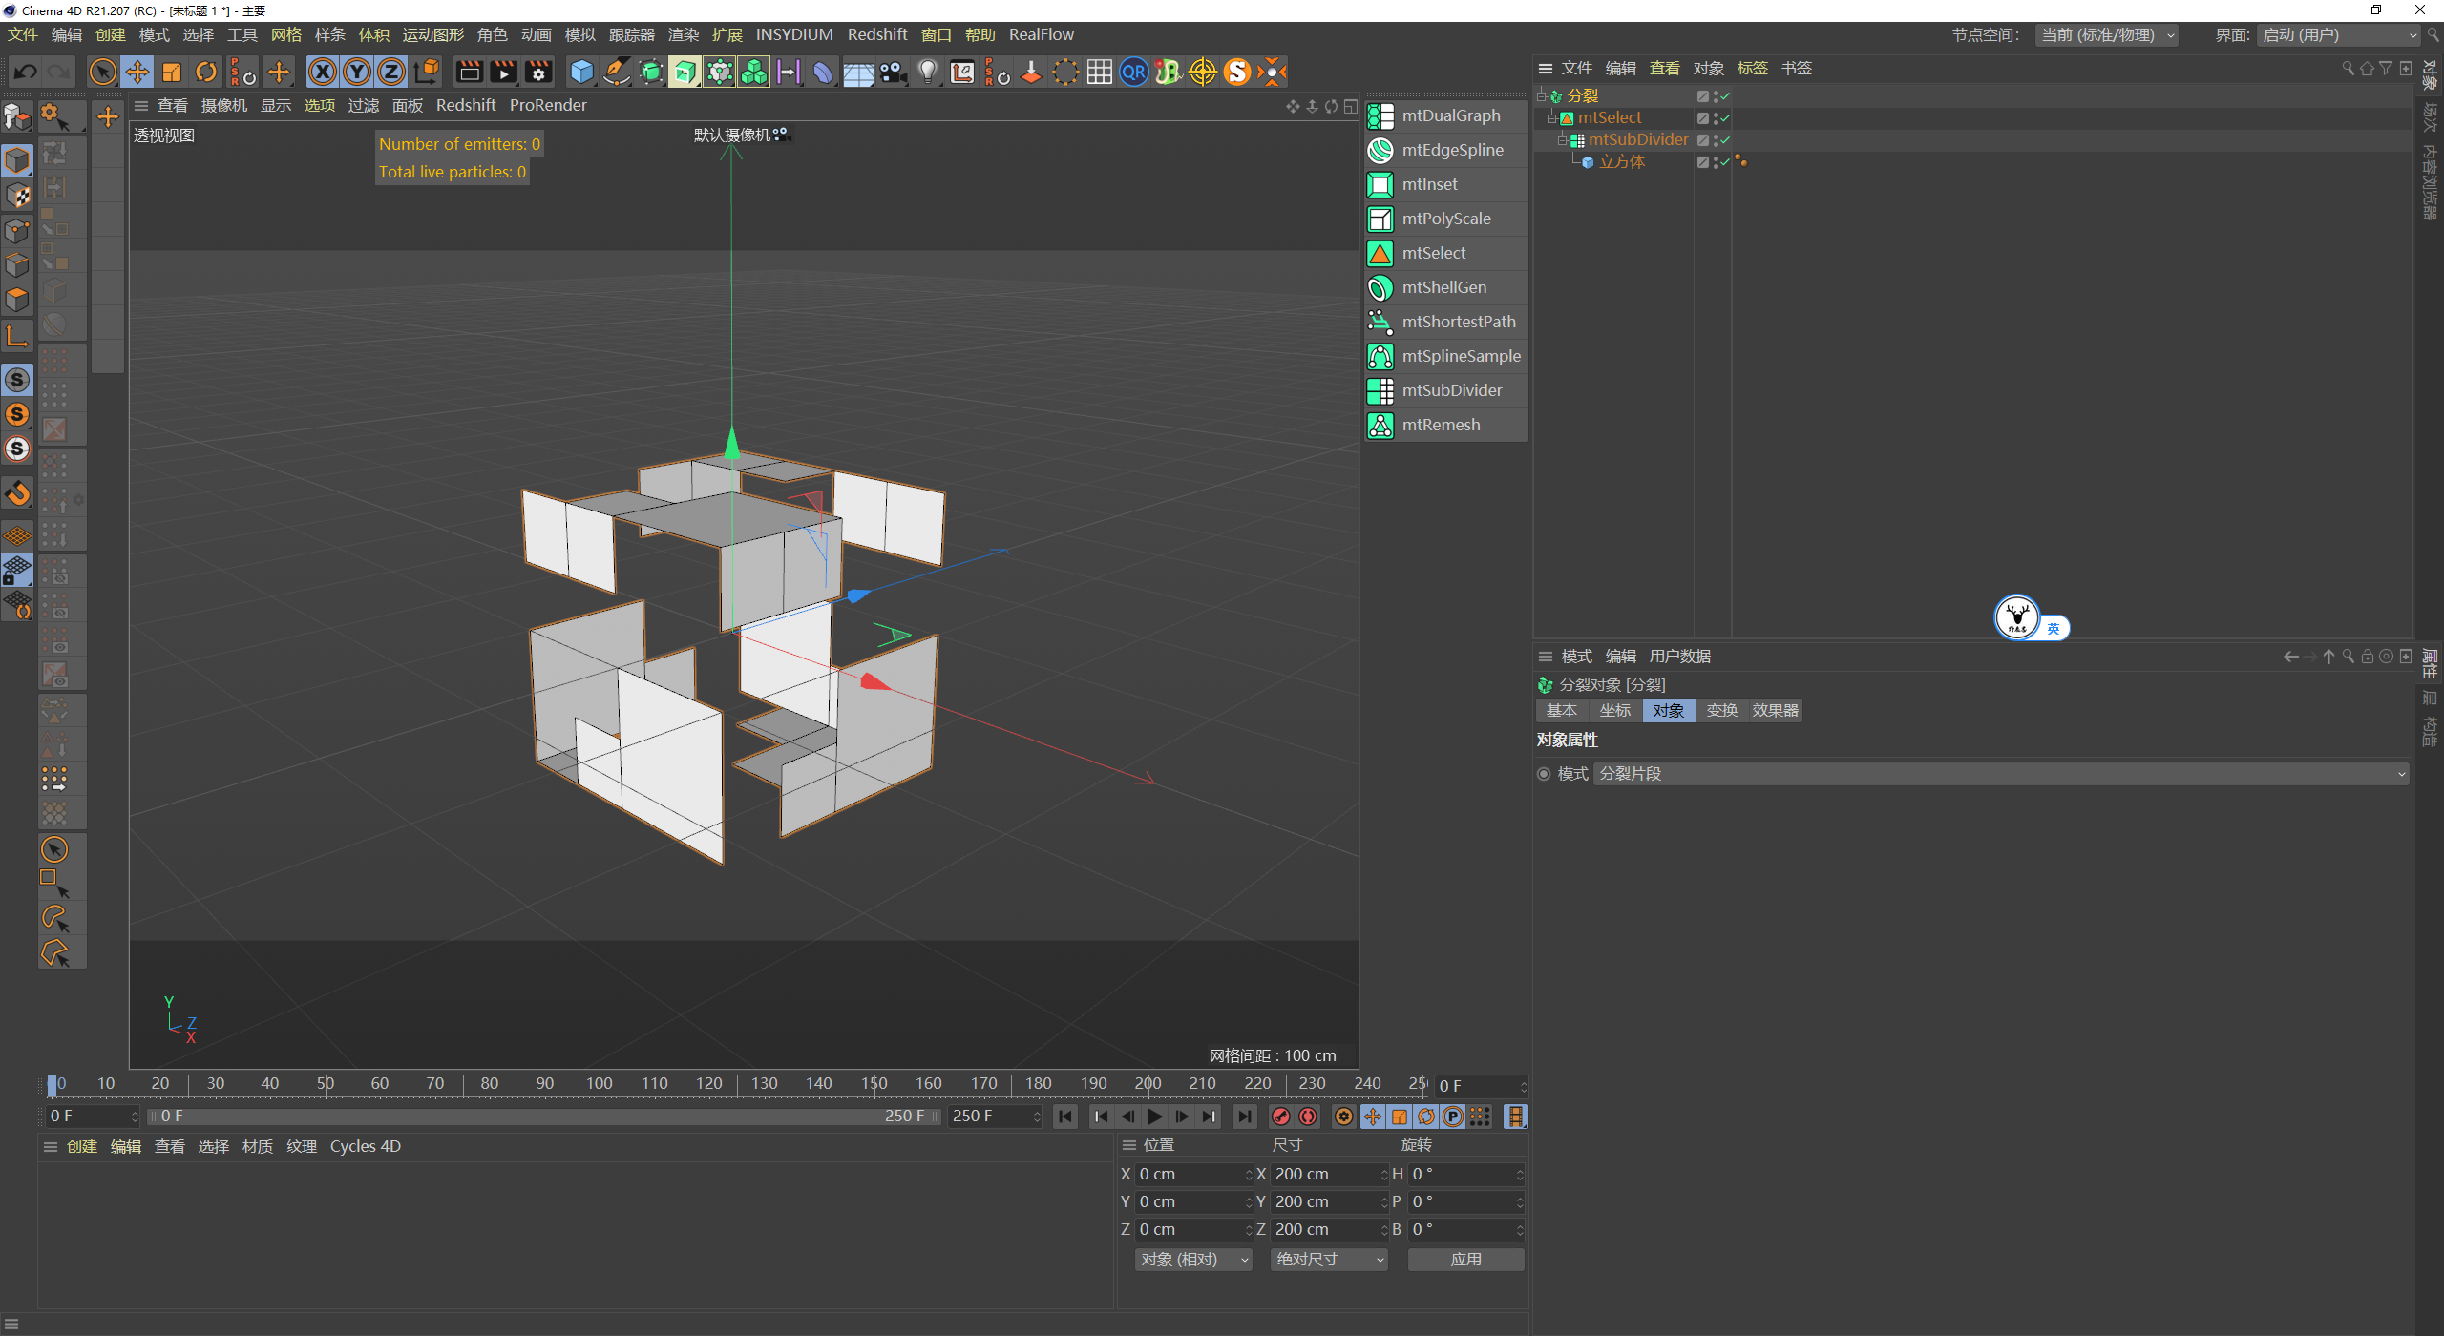Open the 运动图形 menu
Image resolution: width=2444 pixels, height=1336 pixels.
(432, 35)
